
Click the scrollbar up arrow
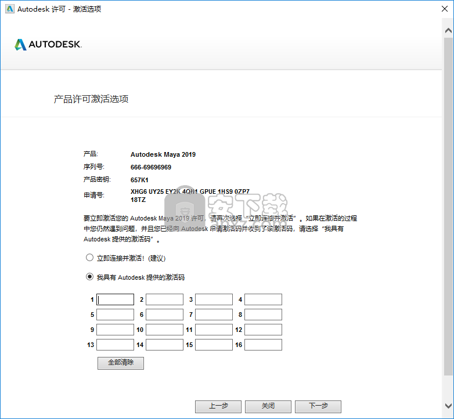[448, 30]
